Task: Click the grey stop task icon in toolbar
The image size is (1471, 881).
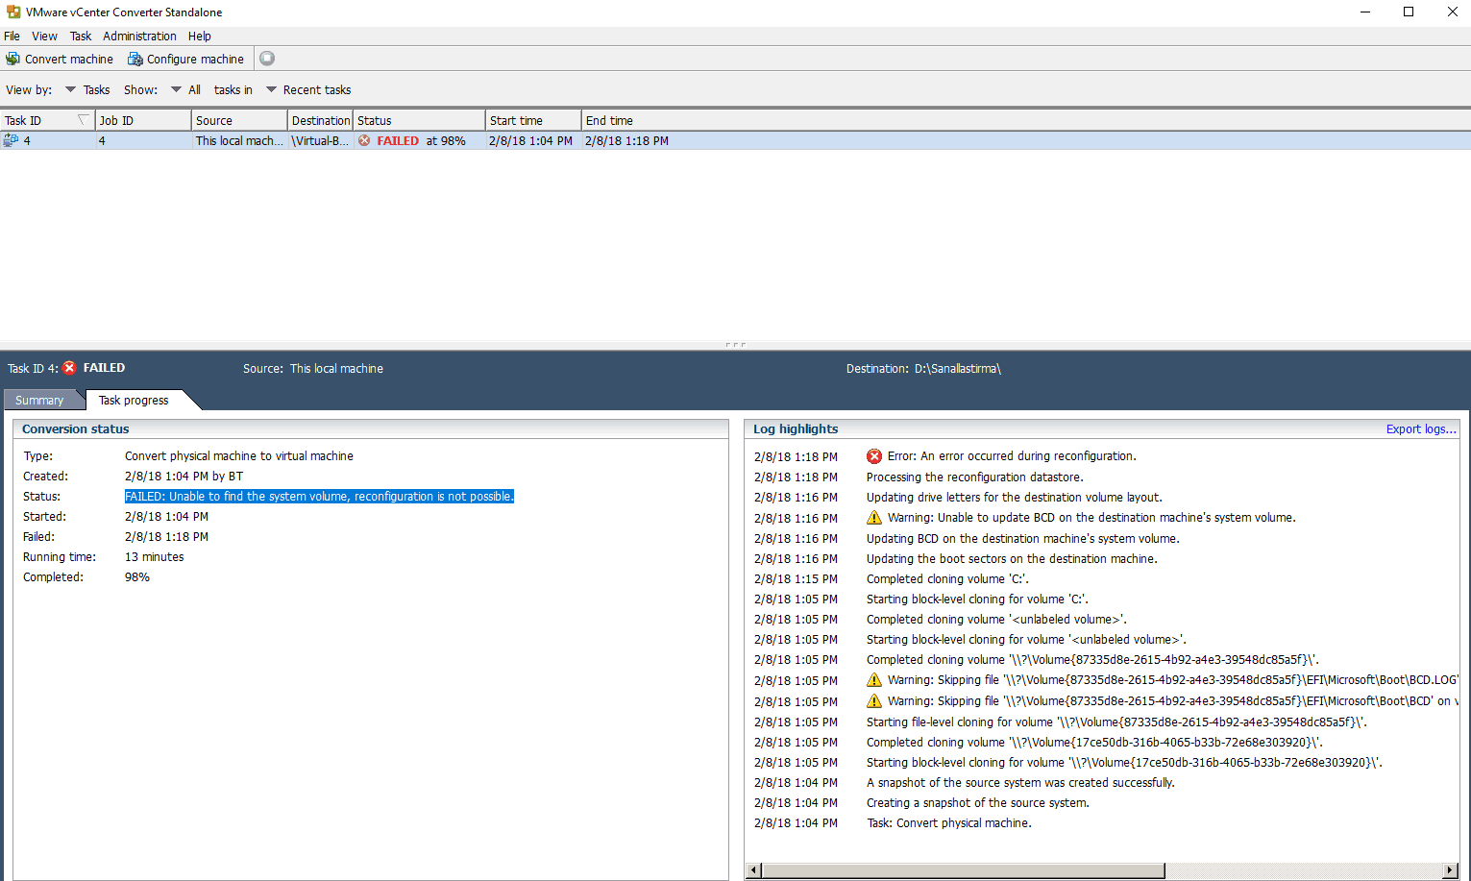Action: pyautogui.click(x=267, y=59)
